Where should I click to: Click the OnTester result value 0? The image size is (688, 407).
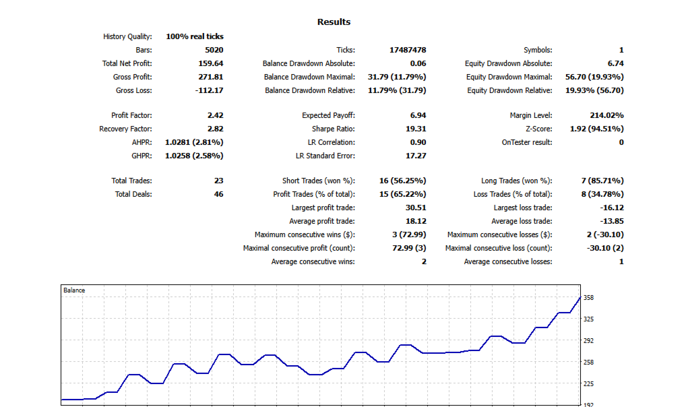click(621, 143)
